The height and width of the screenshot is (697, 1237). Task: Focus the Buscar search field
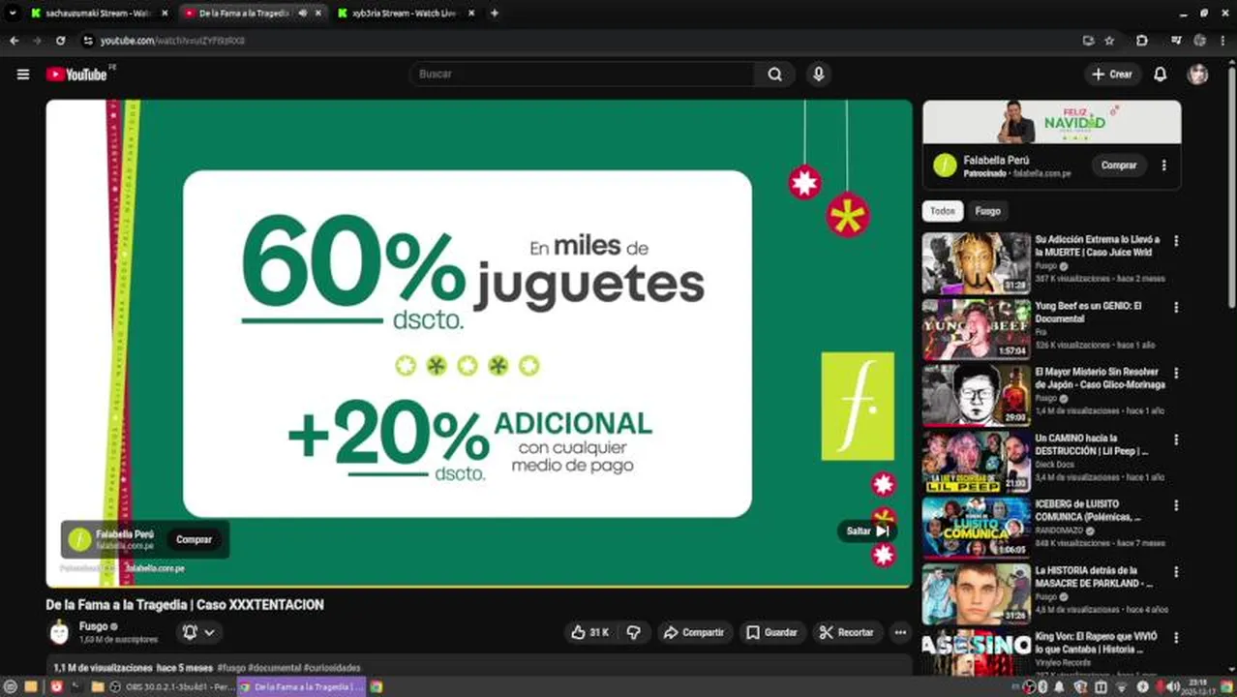(x=584, y=75)
